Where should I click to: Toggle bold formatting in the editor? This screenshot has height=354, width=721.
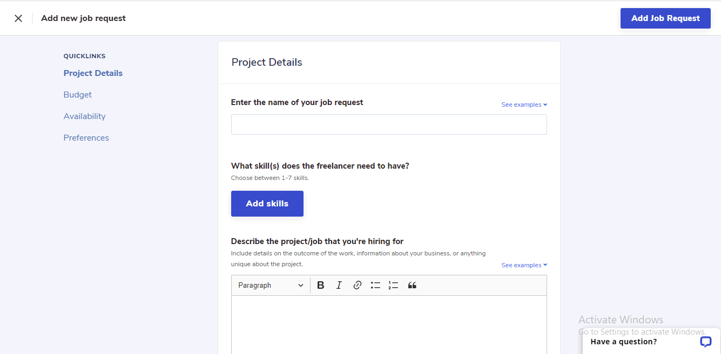320,286
